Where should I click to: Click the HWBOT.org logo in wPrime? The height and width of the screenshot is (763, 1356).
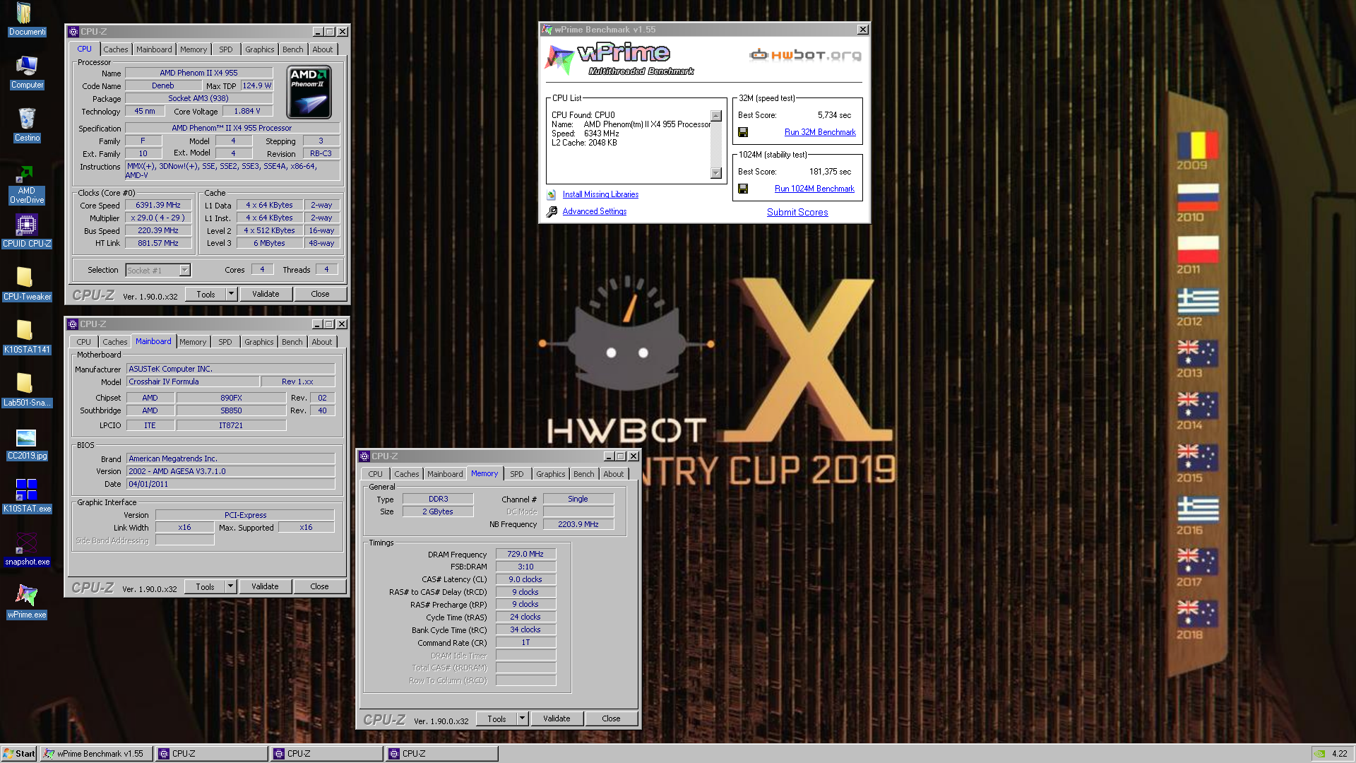pyautogui.click(x=805, y=55)
